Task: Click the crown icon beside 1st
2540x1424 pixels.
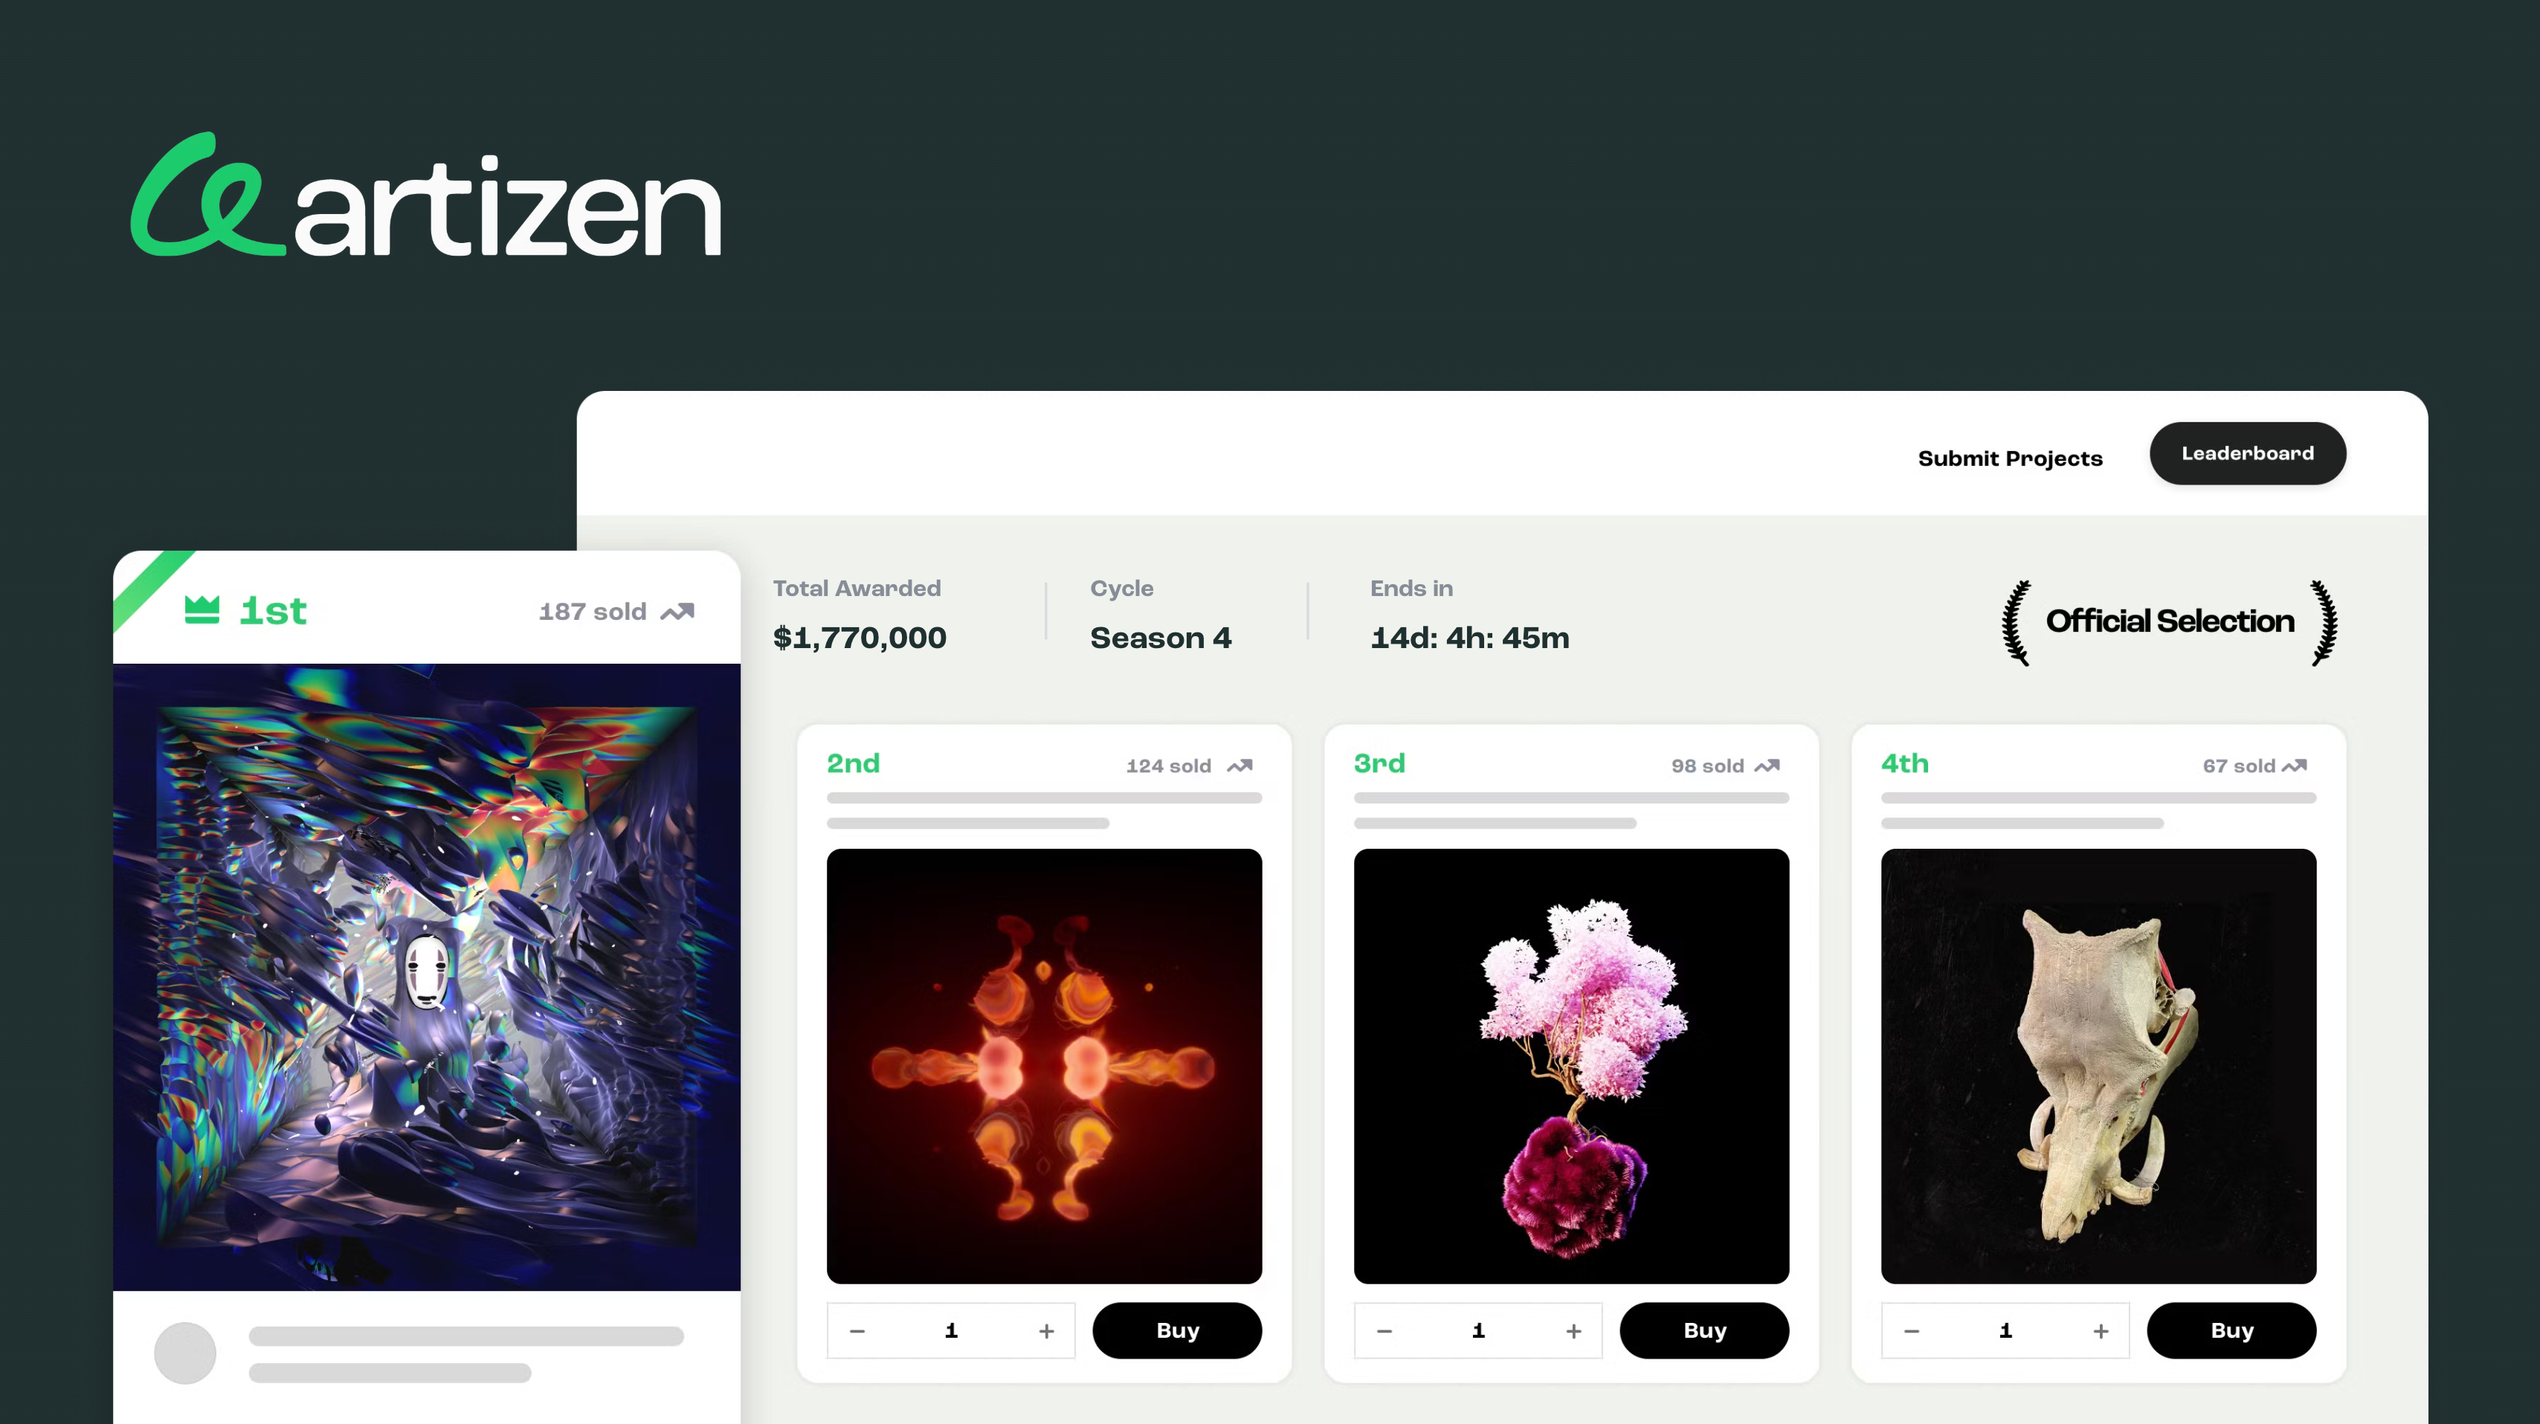Action: (202, 610)
